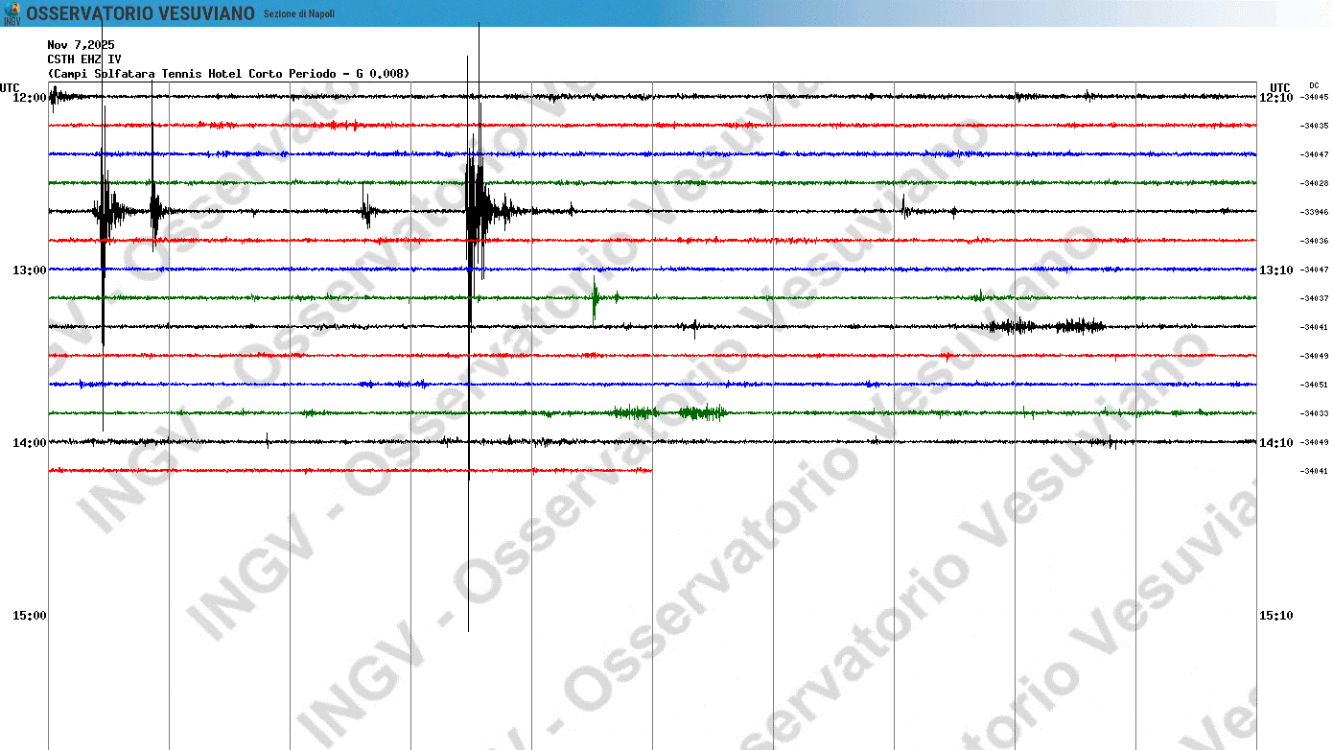
Task: Click the 14:10 time label
Action: pyautogui.click(x=1275, y=443)
